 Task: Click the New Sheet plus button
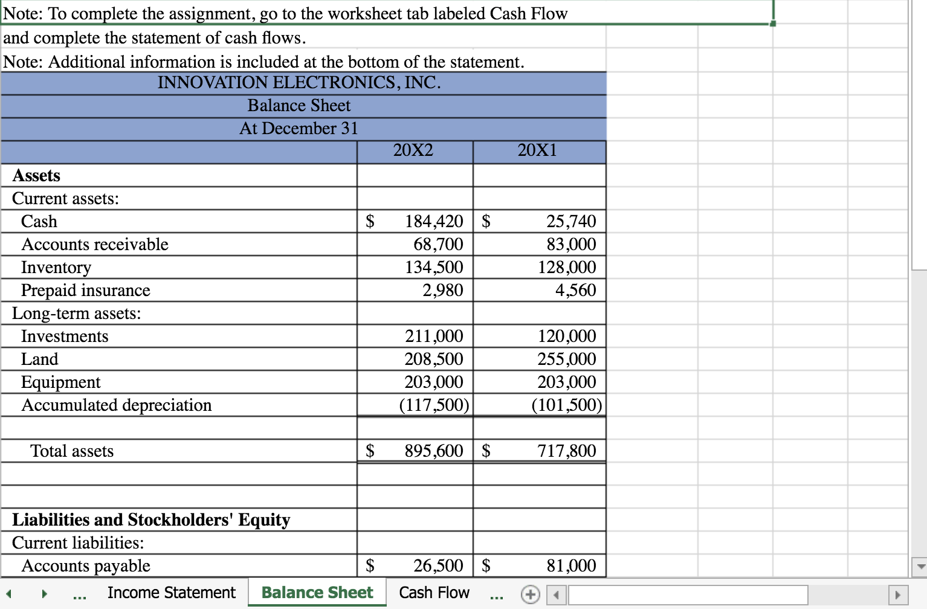pos(531,594)
